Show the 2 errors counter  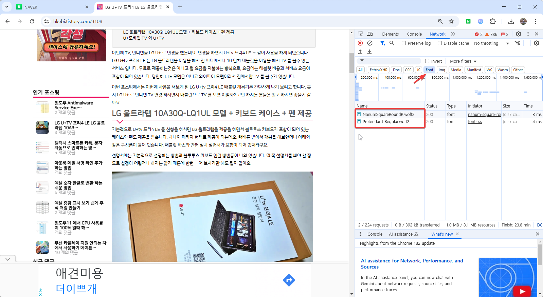(x=478, y=34)
